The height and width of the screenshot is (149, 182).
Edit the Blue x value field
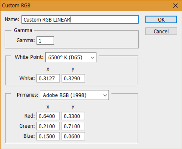point(48,136)
